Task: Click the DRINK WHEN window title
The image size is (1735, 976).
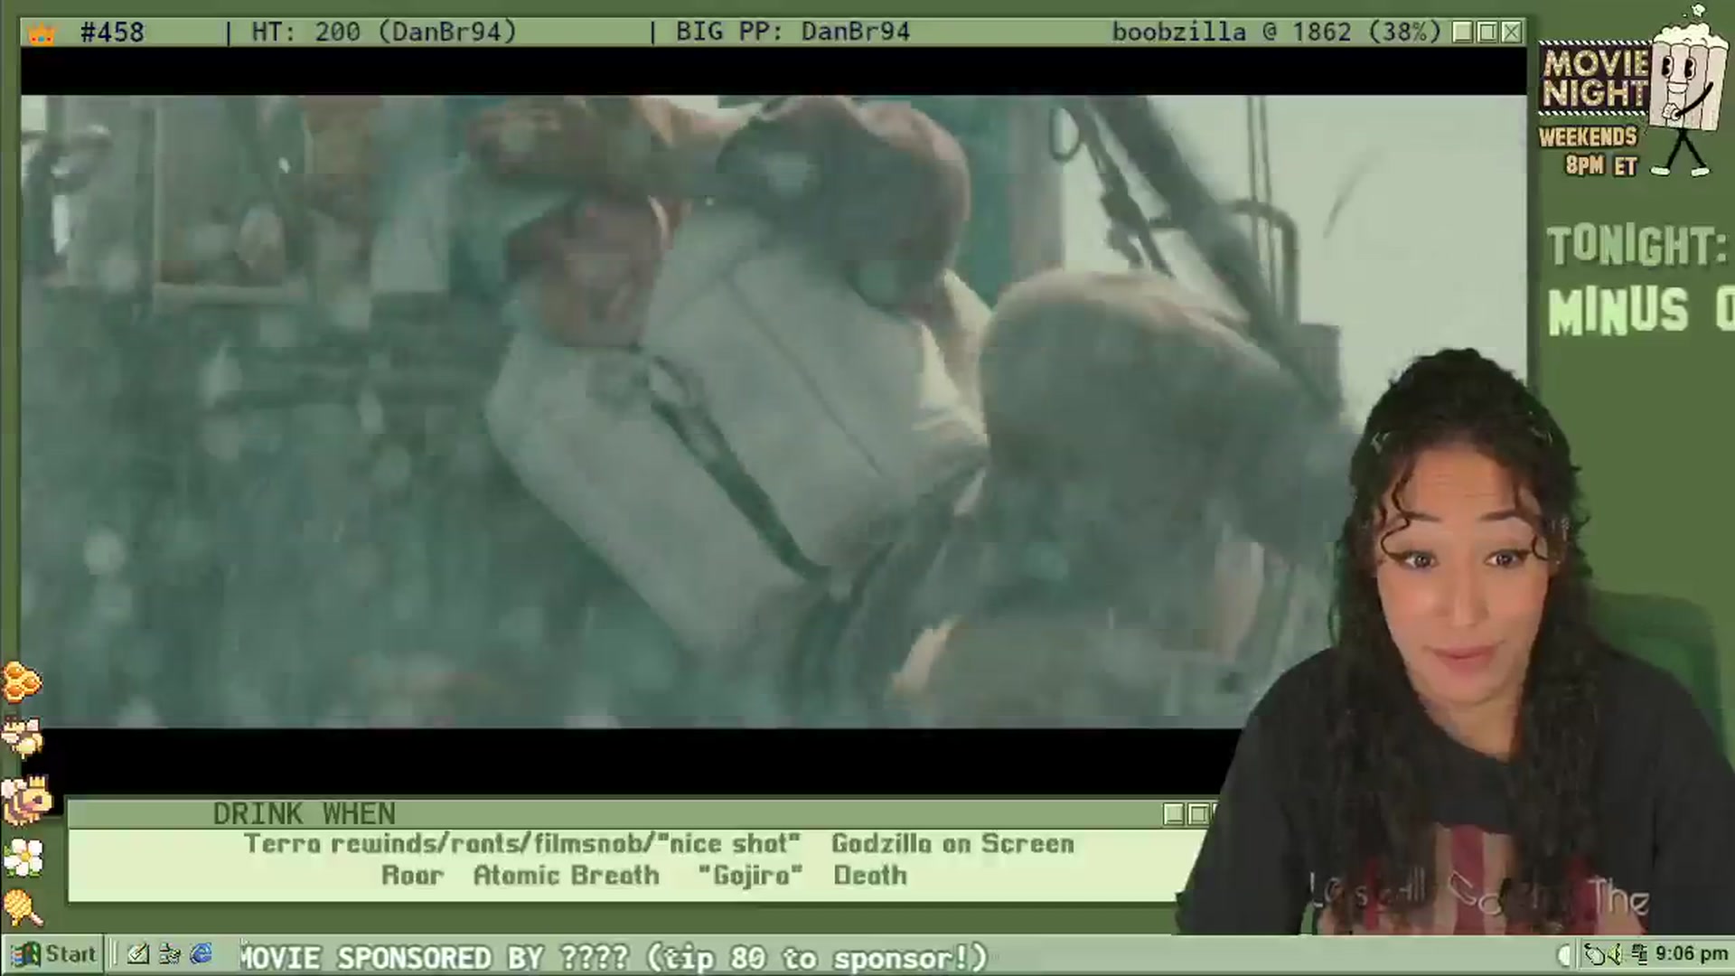Action: [305, 814]
